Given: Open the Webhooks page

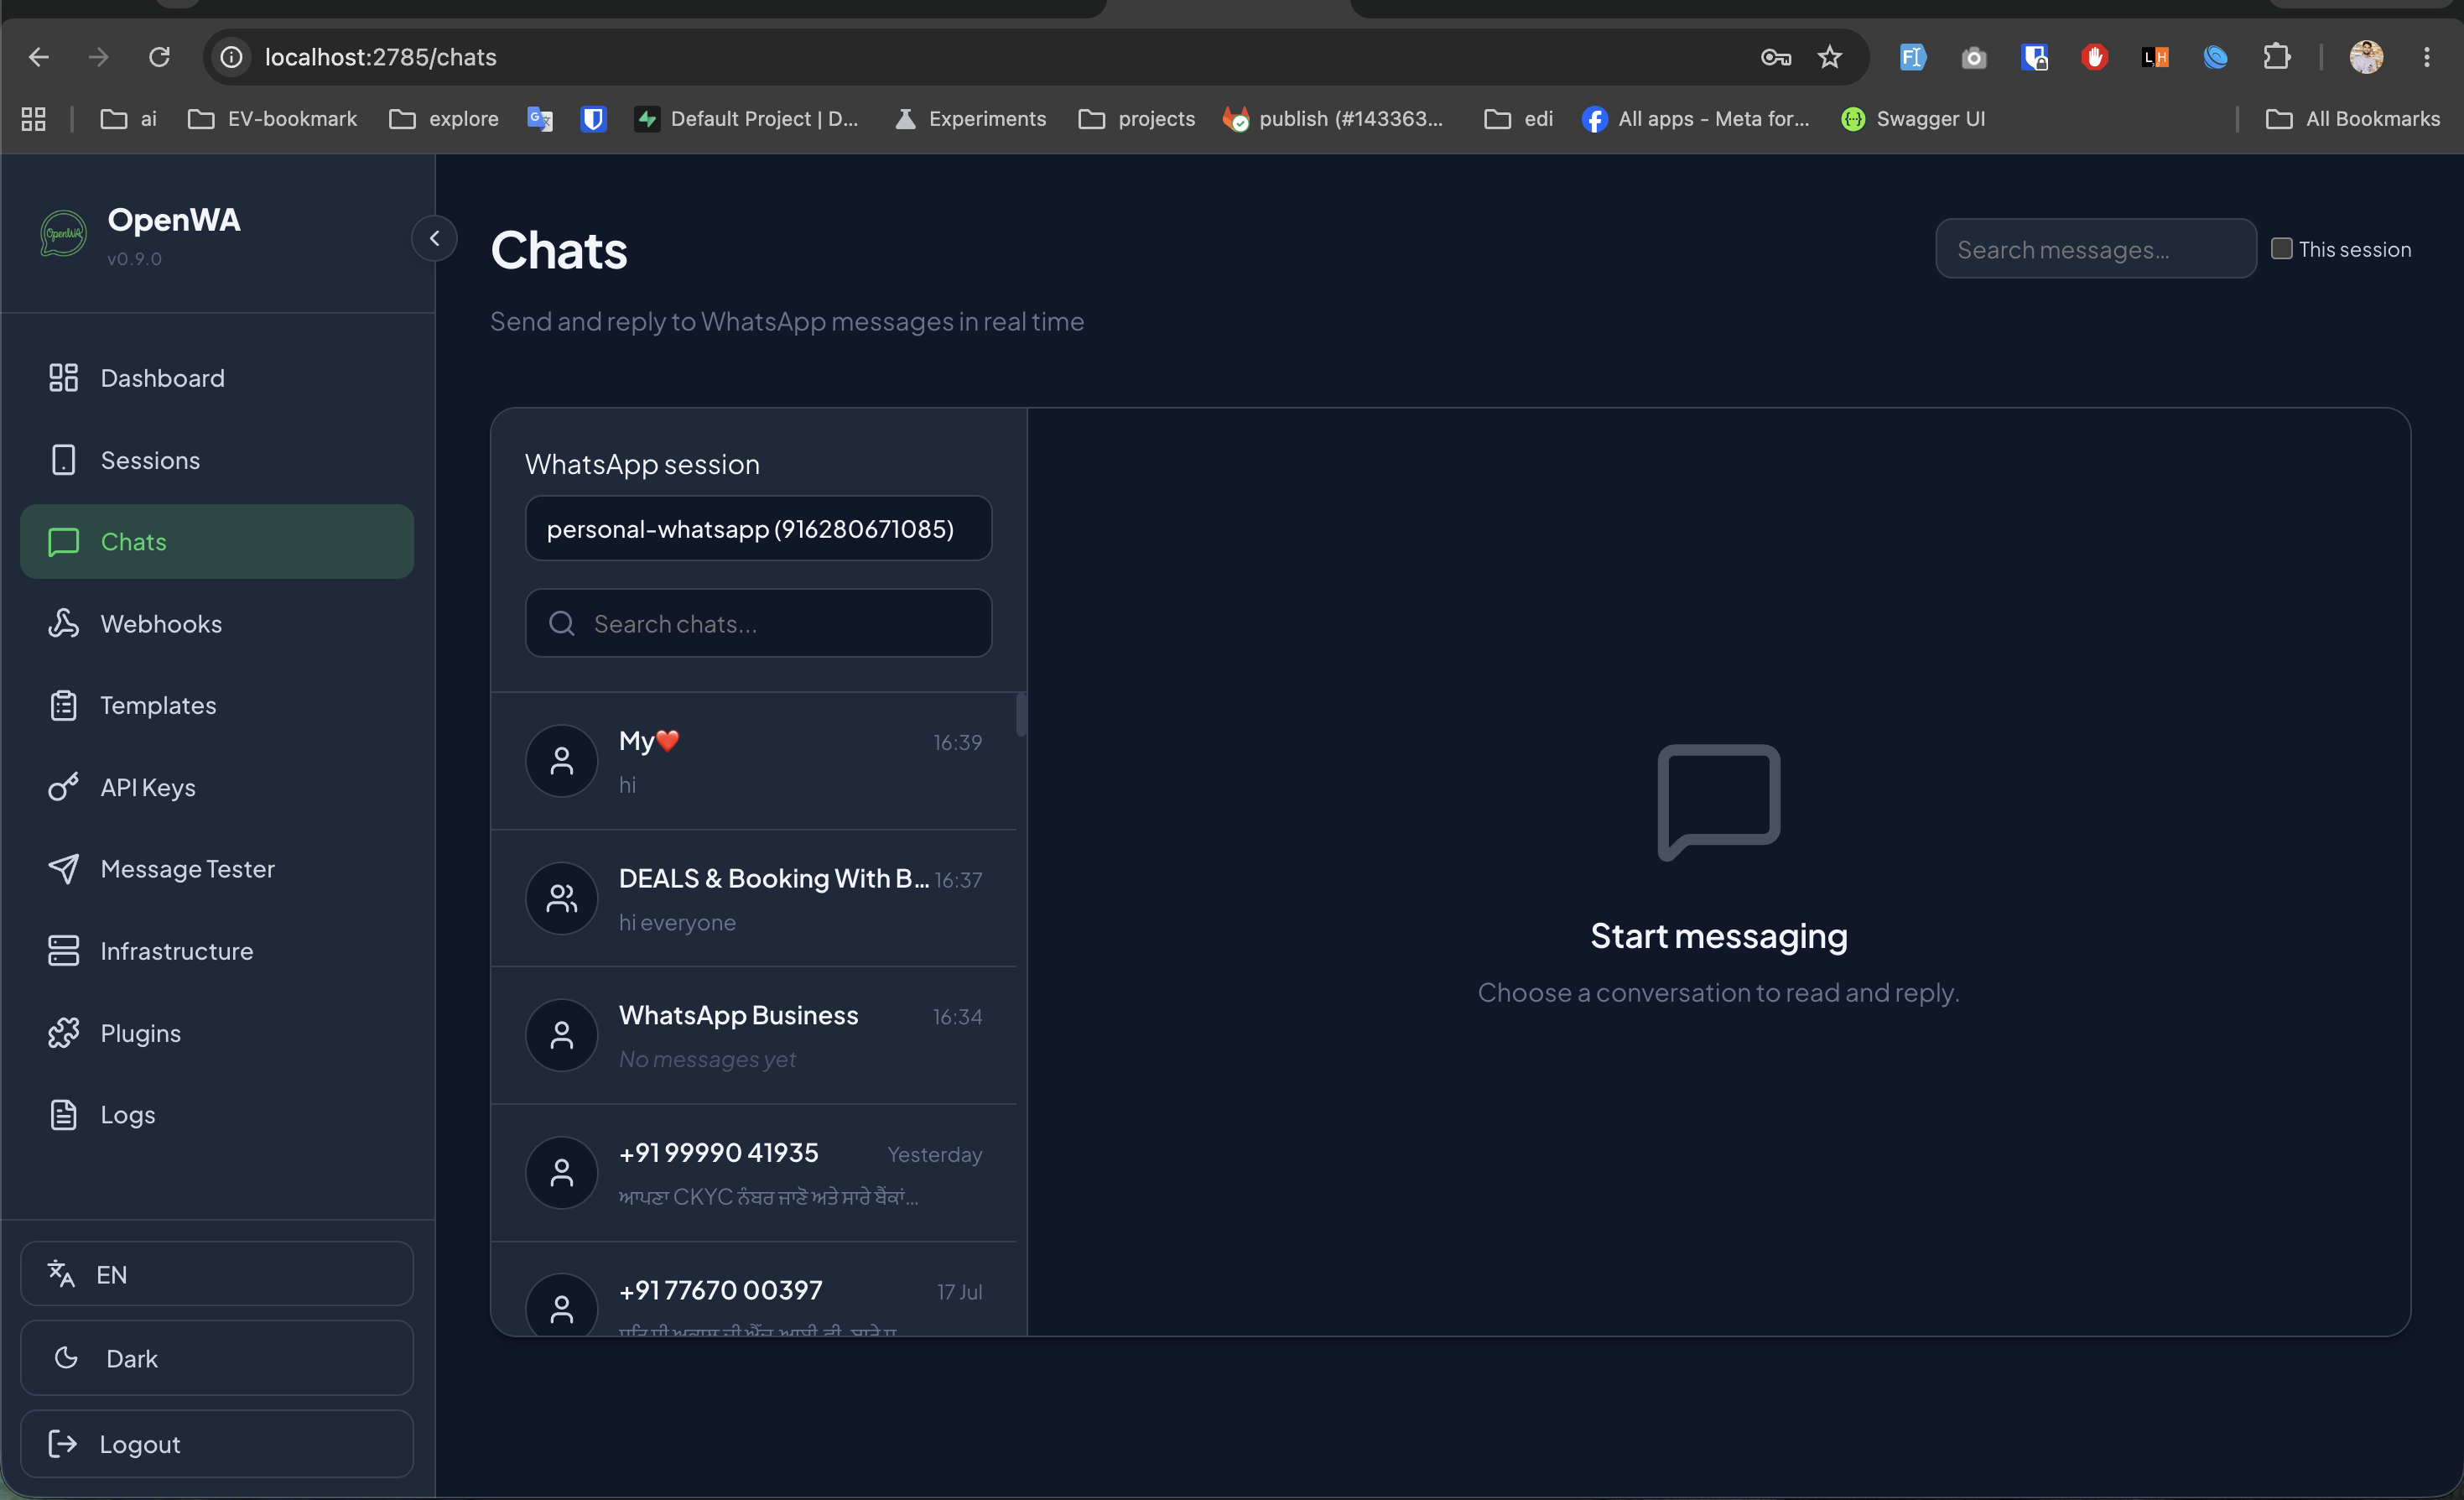Looking at the screenshot, I should [217, 624].
